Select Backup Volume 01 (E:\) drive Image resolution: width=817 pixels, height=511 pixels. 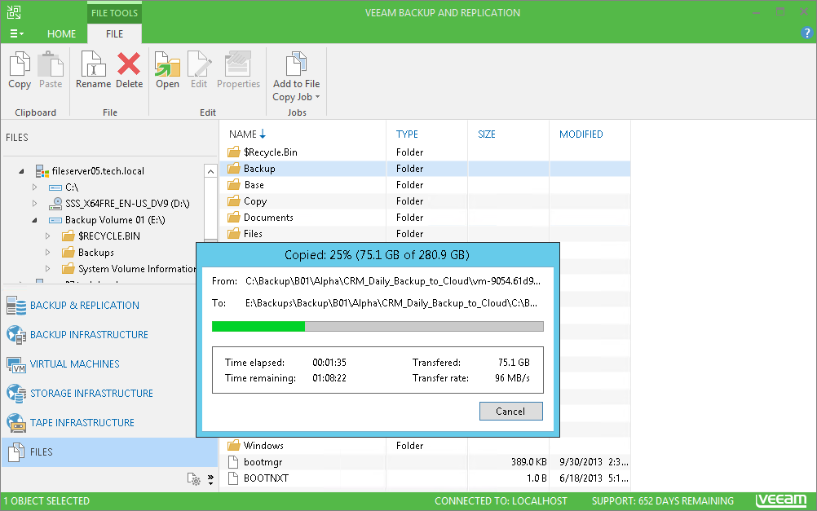pyautogui.click(x=115, y=220)
